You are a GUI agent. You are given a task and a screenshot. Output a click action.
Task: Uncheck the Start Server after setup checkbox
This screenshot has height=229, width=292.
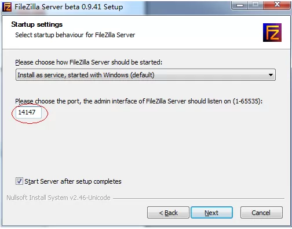pyautogui.click(x=19, y=181)
